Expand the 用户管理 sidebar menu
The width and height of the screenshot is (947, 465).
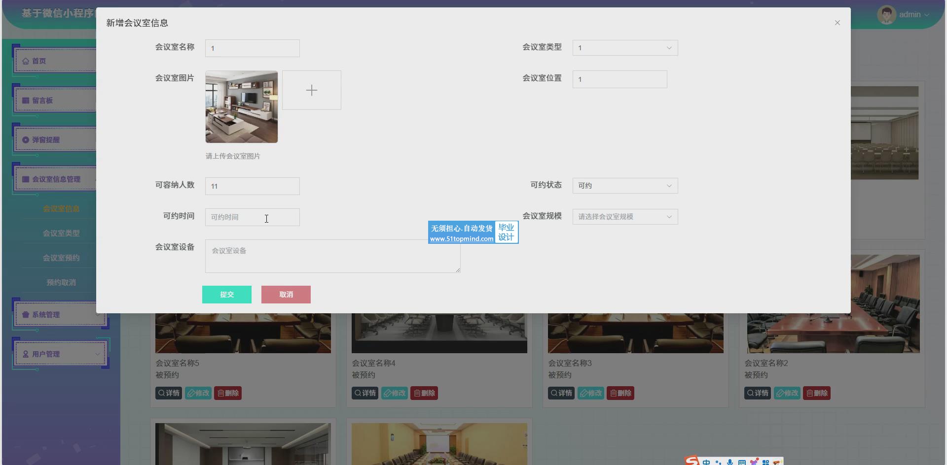click(x=60, y=354)
